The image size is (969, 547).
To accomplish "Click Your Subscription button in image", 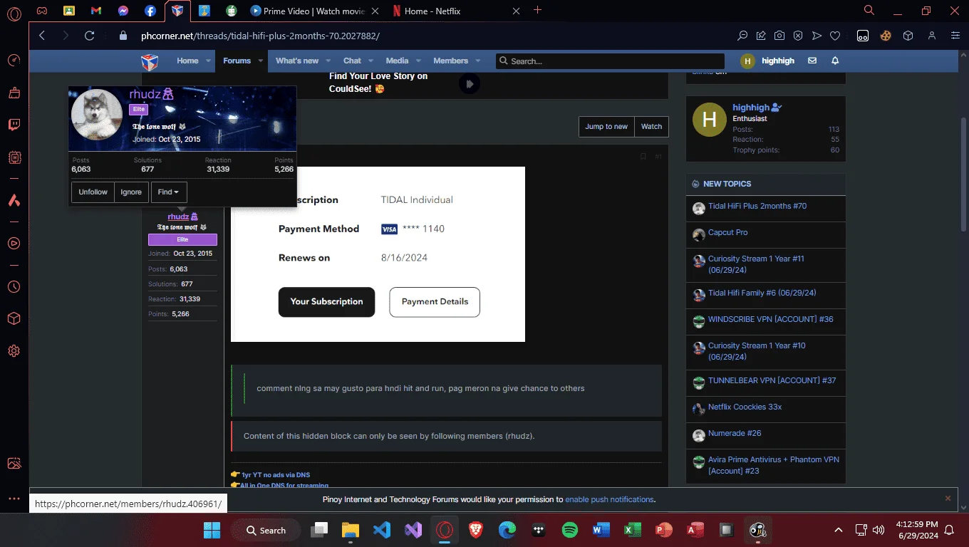I will (x=326, y=302).
